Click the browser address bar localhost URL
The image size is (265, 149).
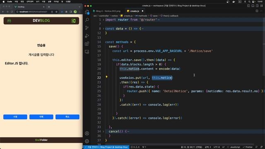coord(33,12)
